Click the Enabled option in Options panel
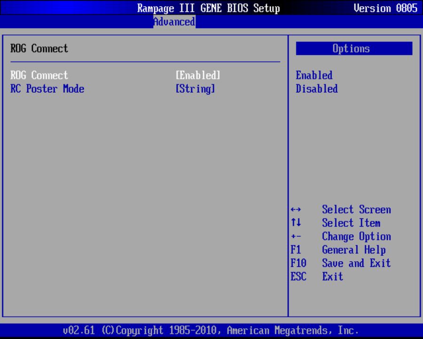 coord(314,75)
